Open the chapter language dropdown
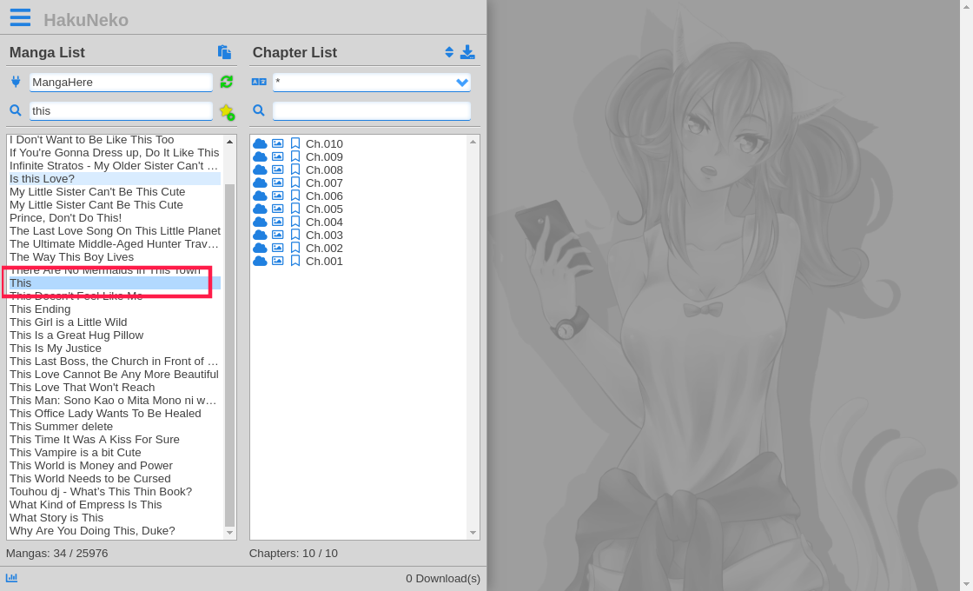This screenshot has width=973, height=591. (x=461, y=82)
